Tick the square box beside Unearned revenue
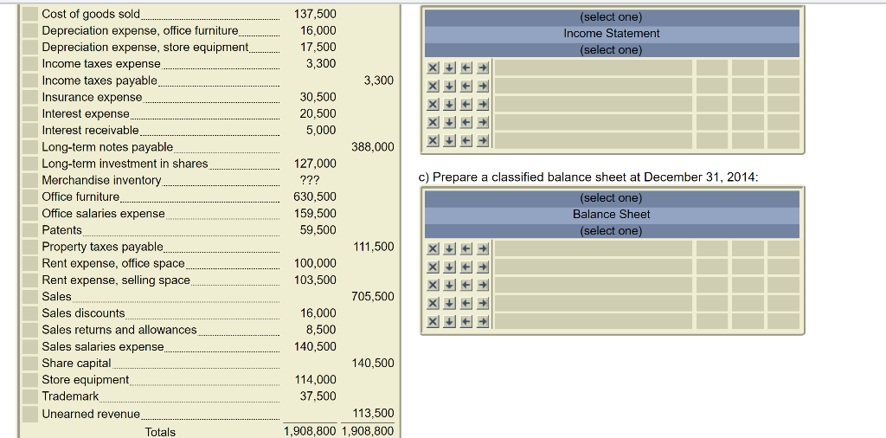886x438 pixels. point(30,414)
